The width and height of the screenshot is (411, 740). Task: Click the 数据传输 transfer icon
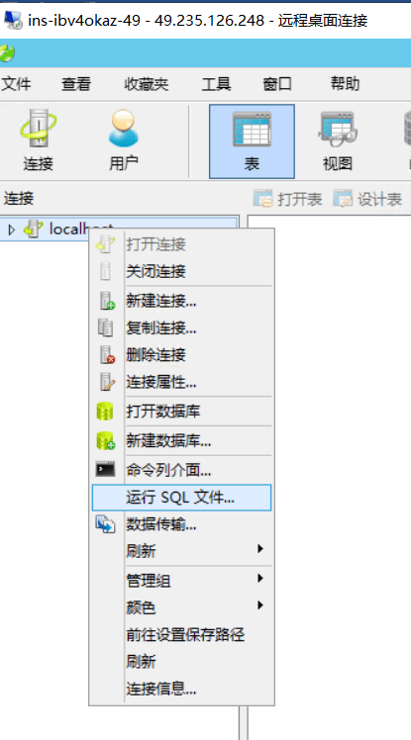[x=105, y=524]
